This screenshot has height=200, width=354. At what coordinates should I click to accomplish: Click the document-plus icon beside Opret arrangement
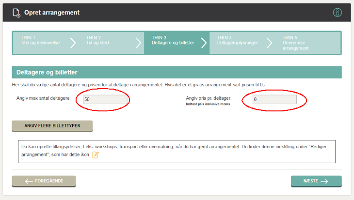click(x=16, y=13)
